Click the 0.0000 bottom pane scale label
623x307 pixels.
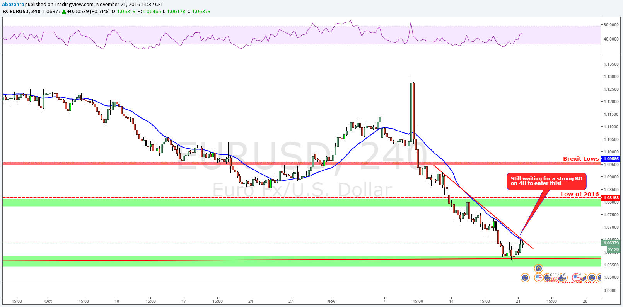pyautogui.click(x=610, y=290)
